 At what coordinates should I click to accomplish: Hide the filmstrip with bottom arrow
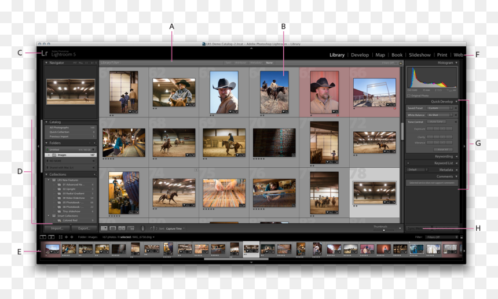pyautogui.click(x=251, y=263)
